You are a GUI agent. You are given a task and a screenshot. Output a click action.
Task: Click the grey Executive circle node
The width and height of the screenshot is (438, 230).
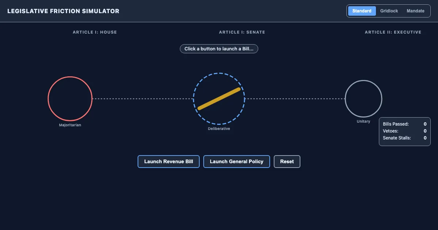(x=364, y=99)
